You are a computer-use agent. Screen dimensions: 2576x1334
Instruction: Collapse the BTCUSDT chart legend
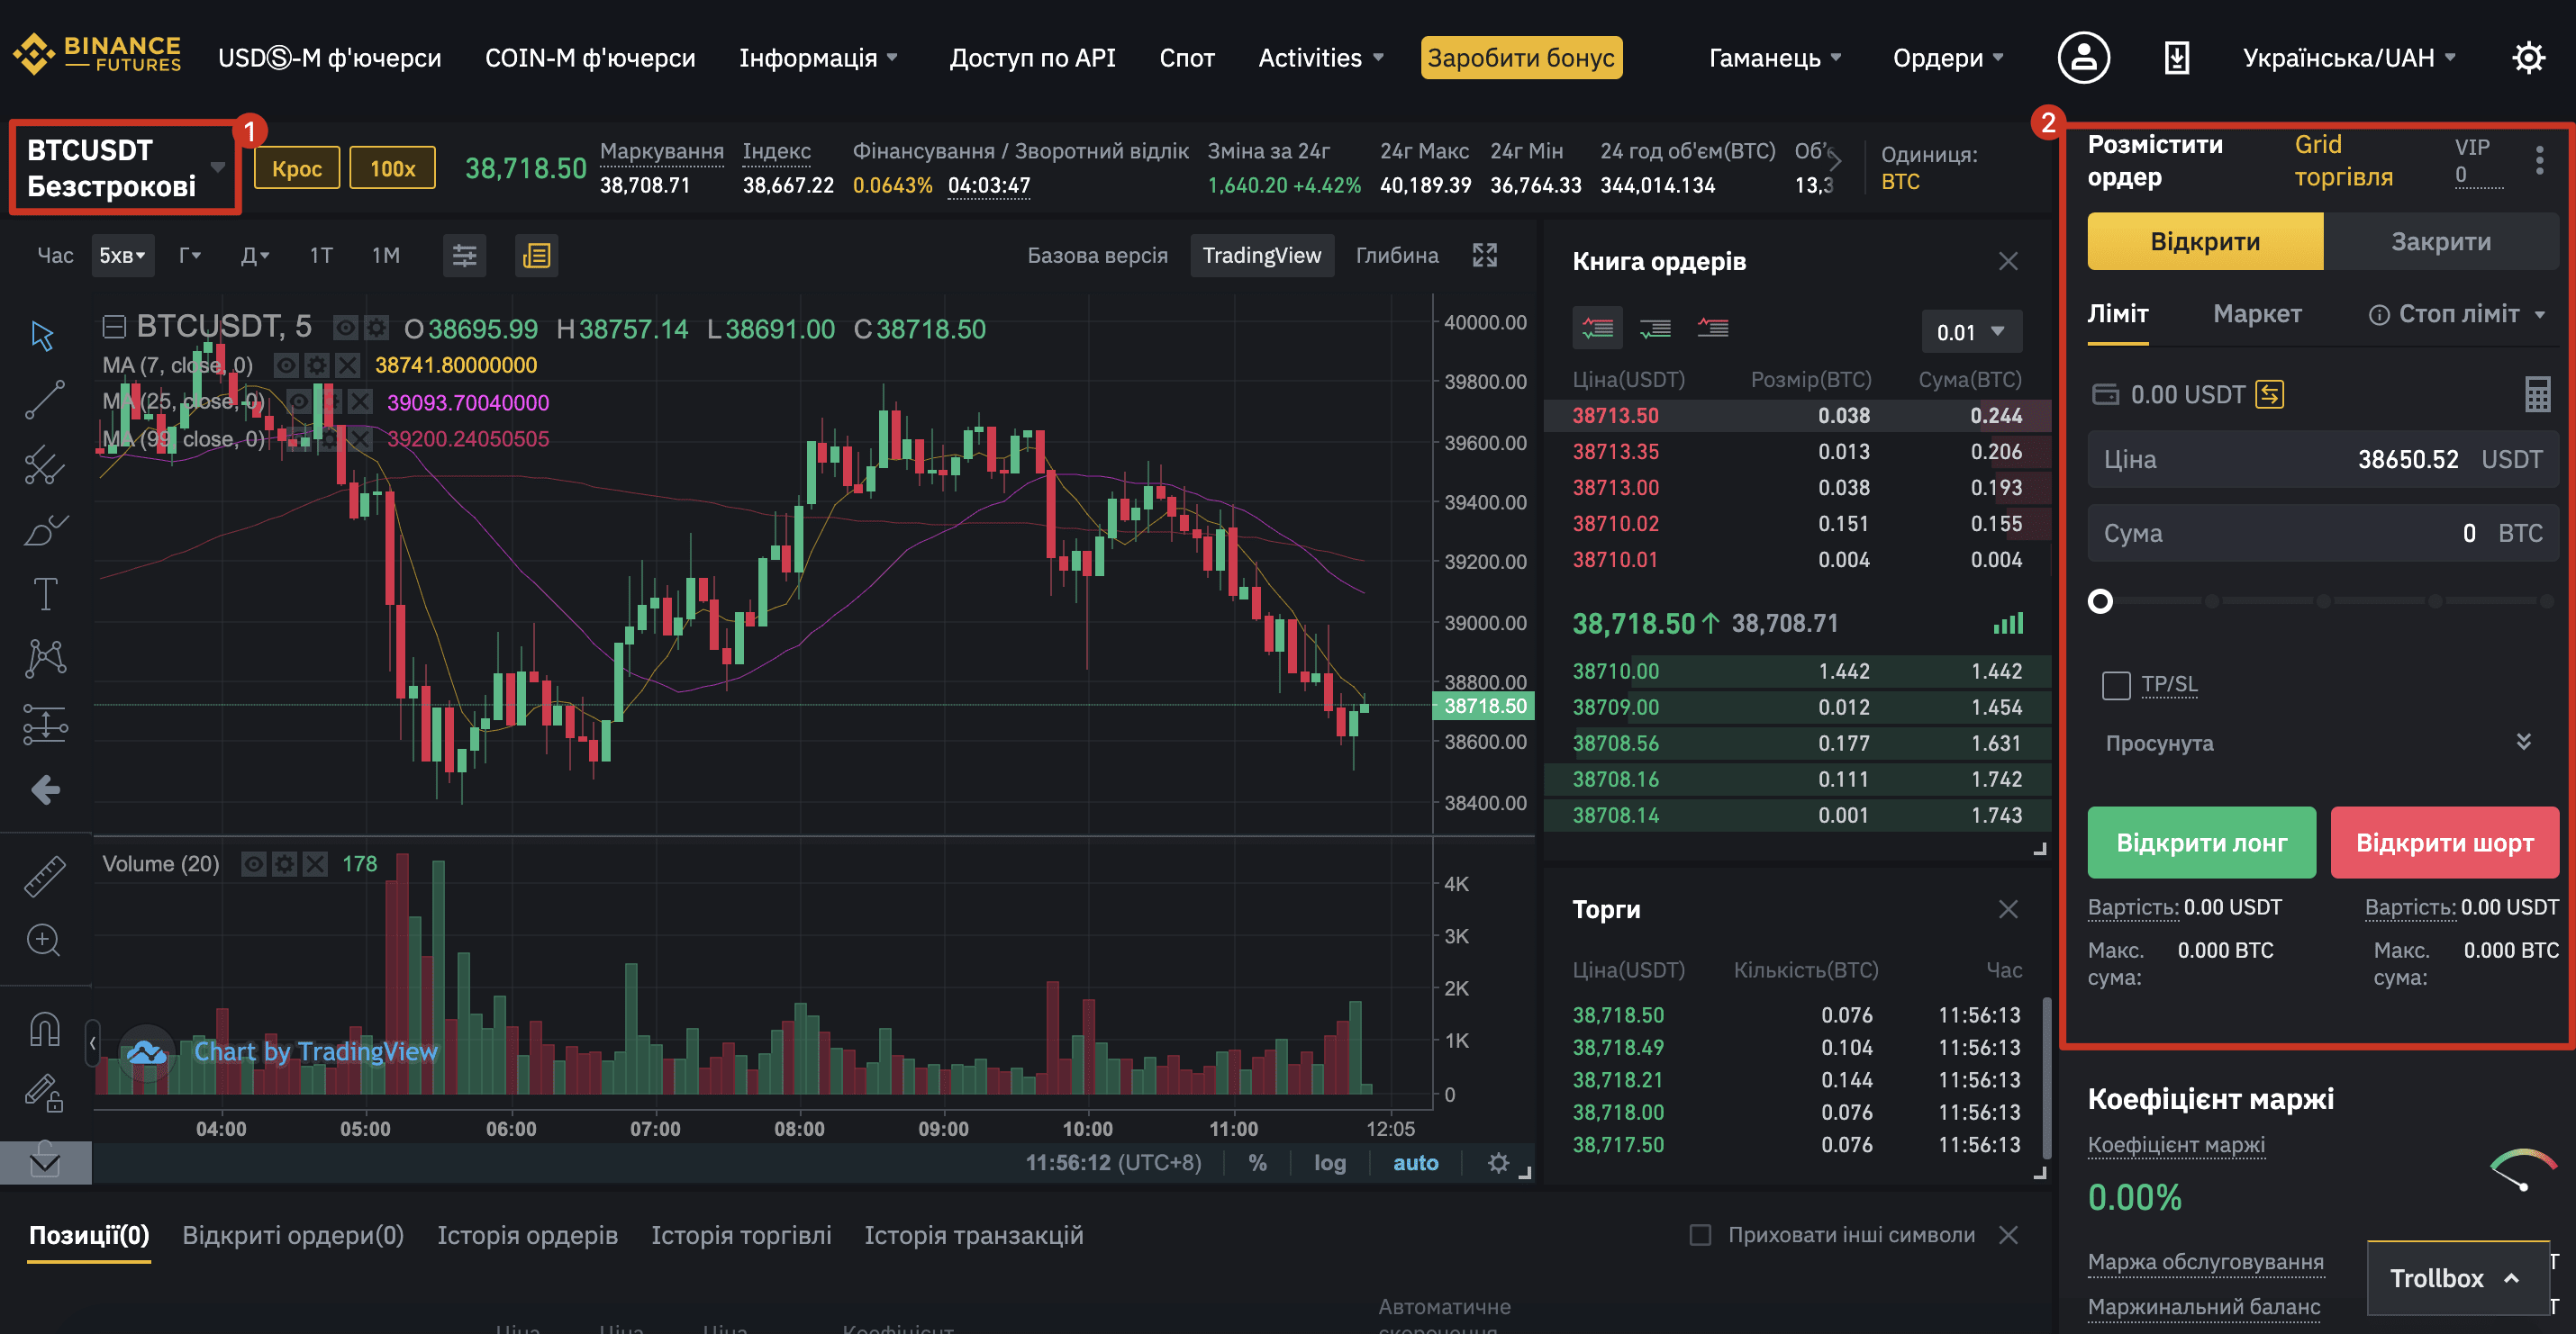tap(115, 328)
